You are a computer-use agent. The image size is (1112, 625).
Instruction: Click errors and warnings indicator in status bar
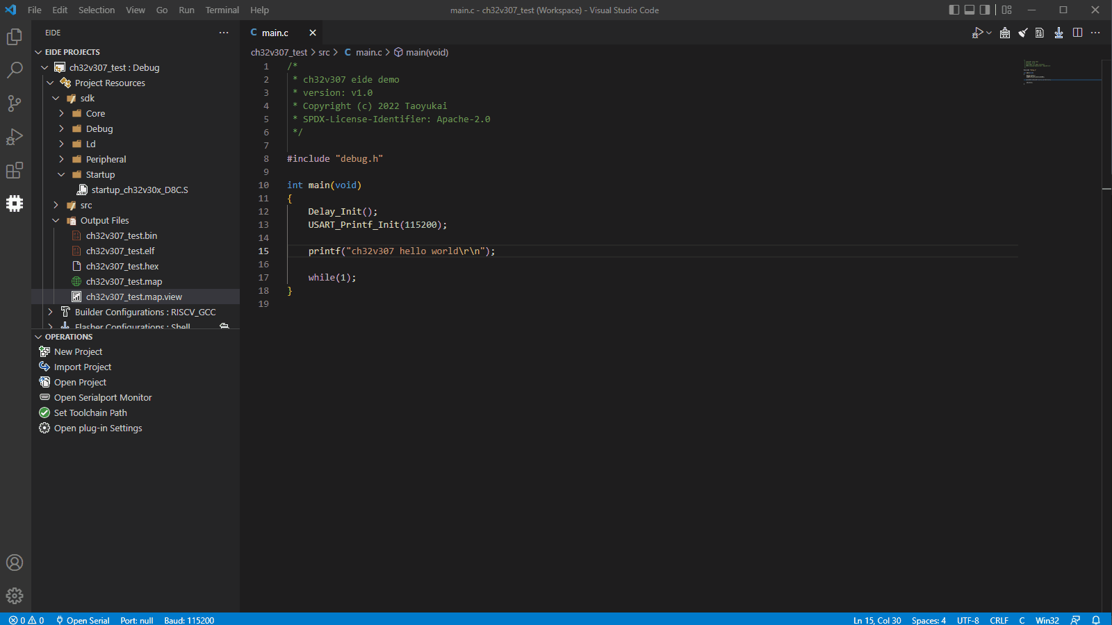point(26,620)
